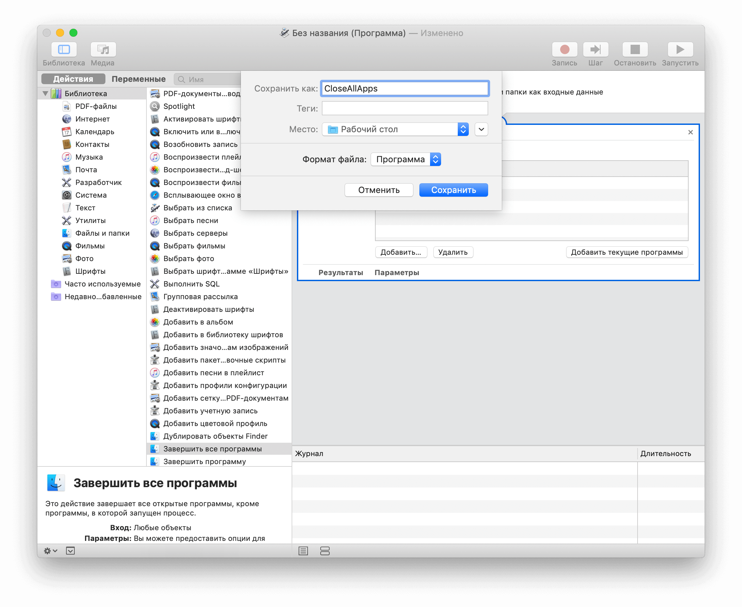Show the log list view button
The width and height of the screenshot is (742, 607).
303,551
